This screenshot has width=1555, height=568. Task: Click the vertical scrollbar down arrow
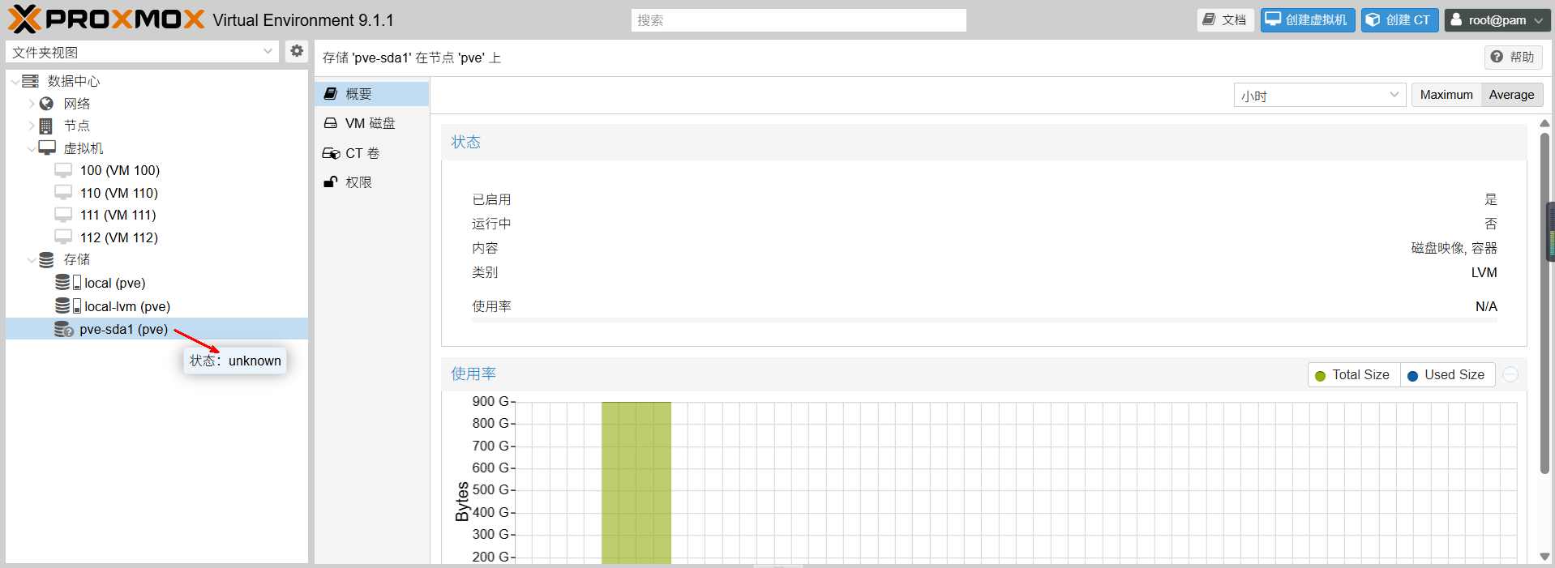pyautogui.click(x=1544, y=557)
